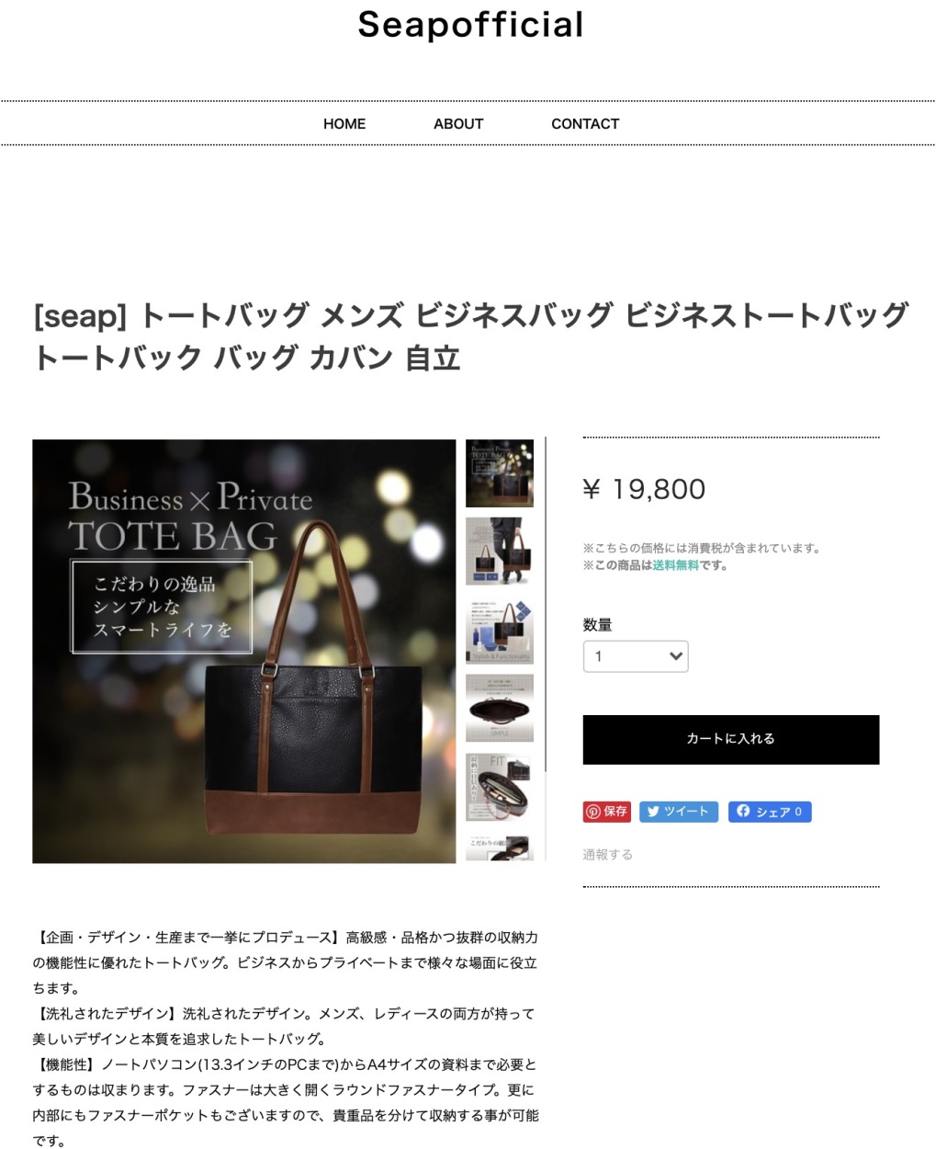The width and height of the screenshot is (936, 1149).
Task: Open the CONTACT page
Action: tap(585, 124)
